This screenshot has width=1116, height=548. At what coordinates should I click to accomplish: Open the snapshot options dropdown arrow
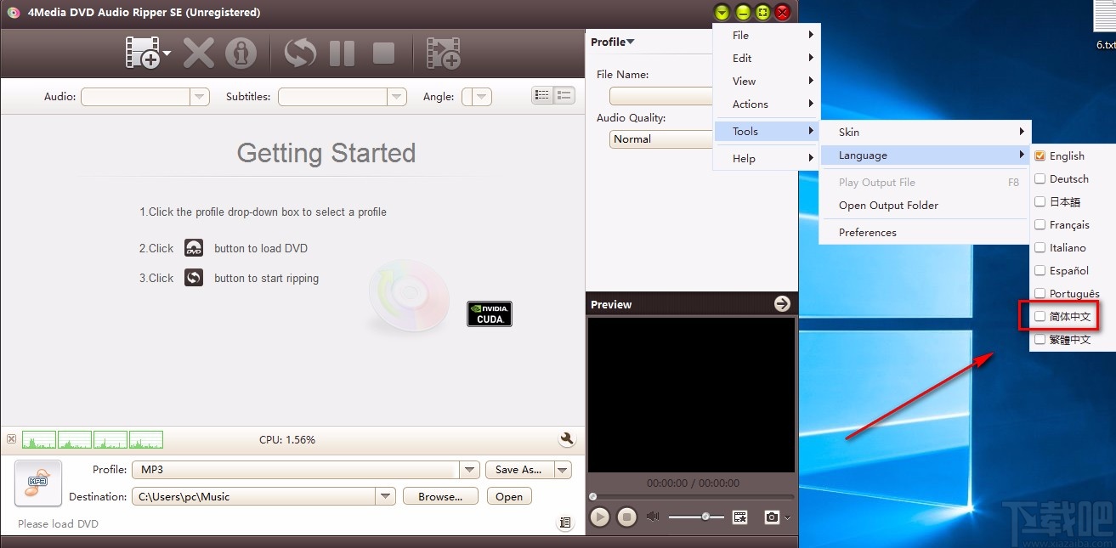coord(788,517)
